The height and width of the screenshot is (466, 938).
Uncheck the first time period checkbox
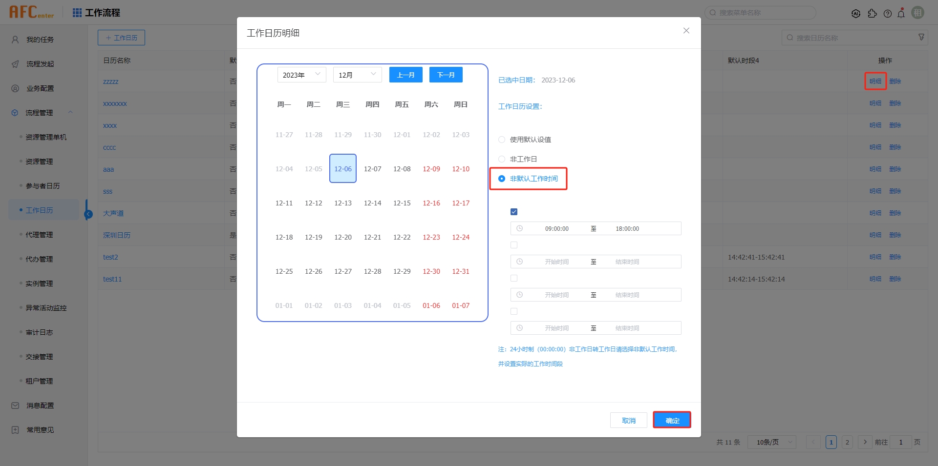tap(514, 212)
